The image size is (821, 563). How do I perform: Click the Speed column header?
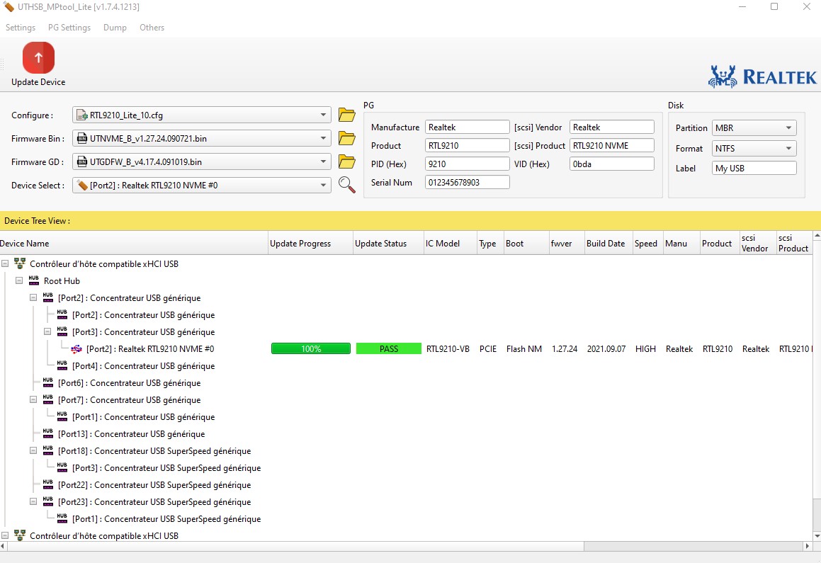(x=647, y=244)
